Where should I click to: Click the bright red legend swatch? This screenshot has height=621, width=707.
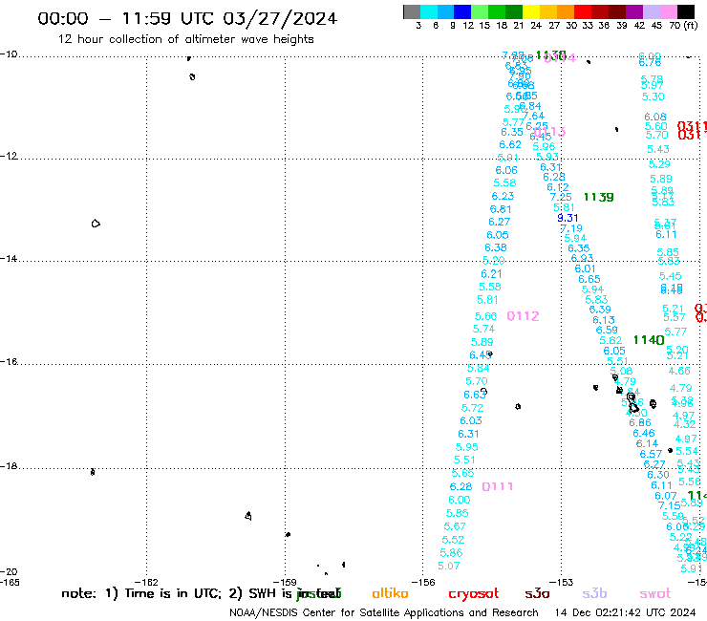(x=582, y=11)
